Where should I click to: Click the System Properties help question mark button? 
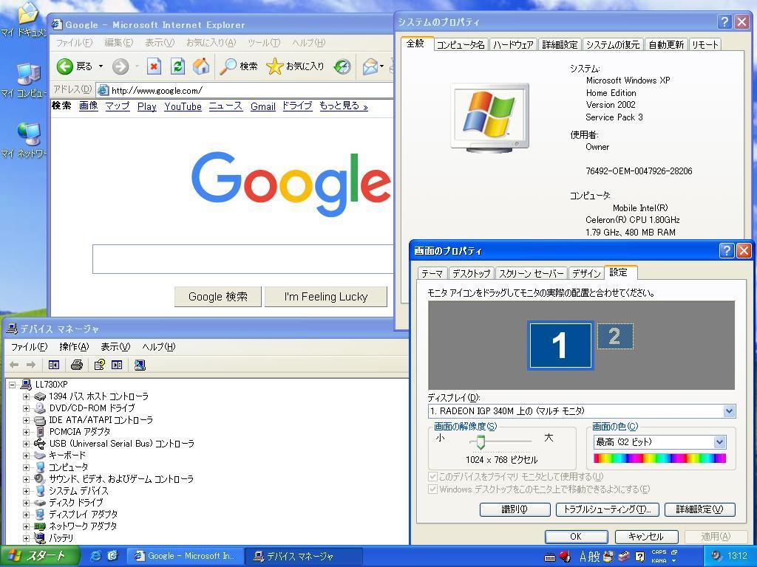point(724,21)
